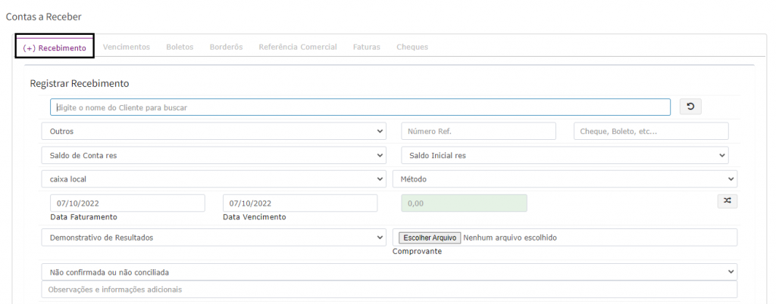Click the Data Vencimento date field
Viewport: 776px width, 304px height.
pyautogui.click(x=299, y=203)
